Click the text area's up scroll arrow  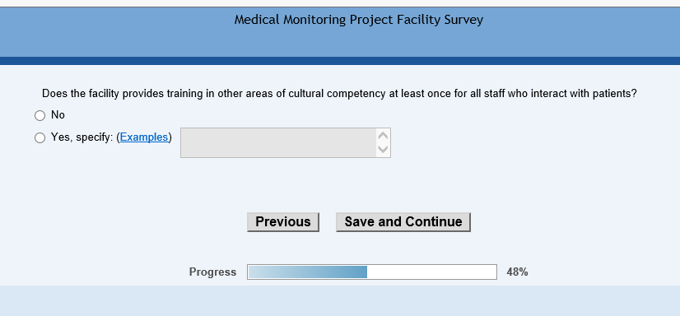384,135
